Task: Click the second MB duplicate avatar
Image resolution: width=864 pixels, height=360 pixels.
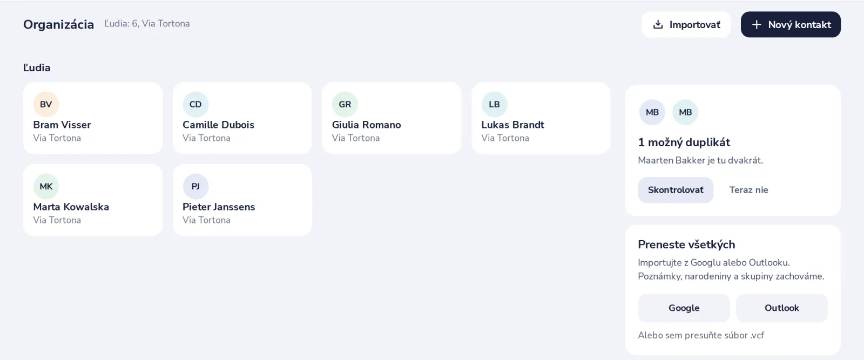Action: coord(685,112)
